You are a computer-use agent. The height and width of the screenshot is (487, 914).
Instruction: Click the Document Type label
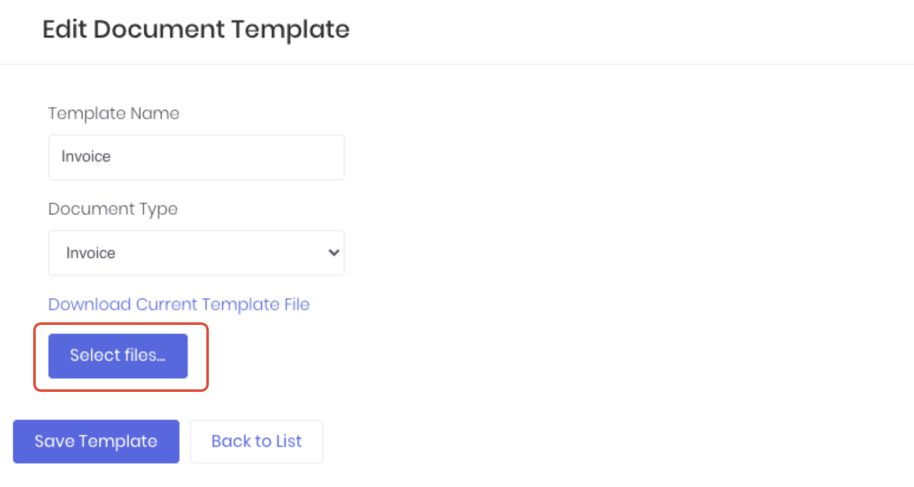113,209
